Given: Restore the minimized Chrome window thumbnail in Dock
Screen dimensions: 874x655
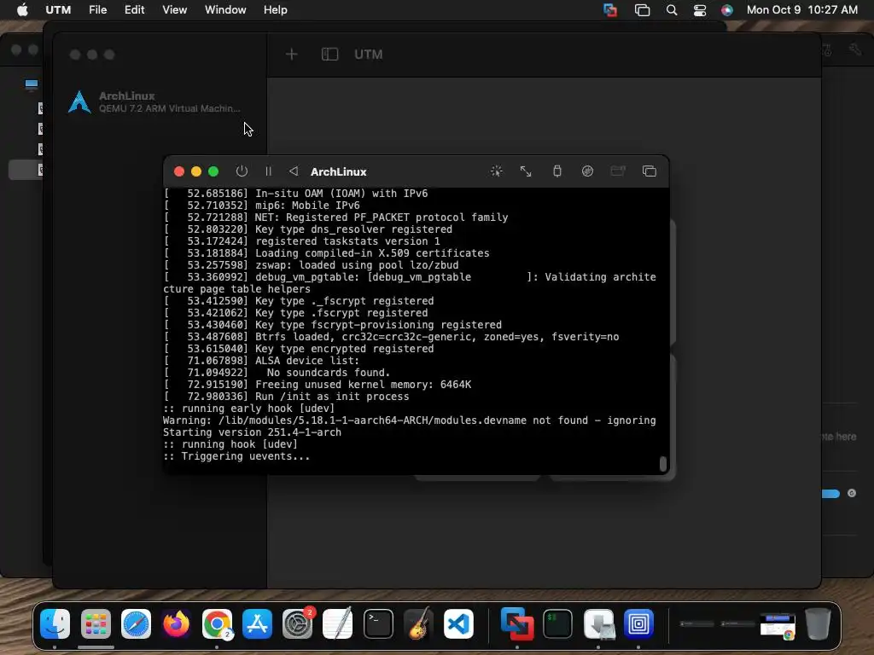Looking at the screenshot, I should [x=778, y=626].
